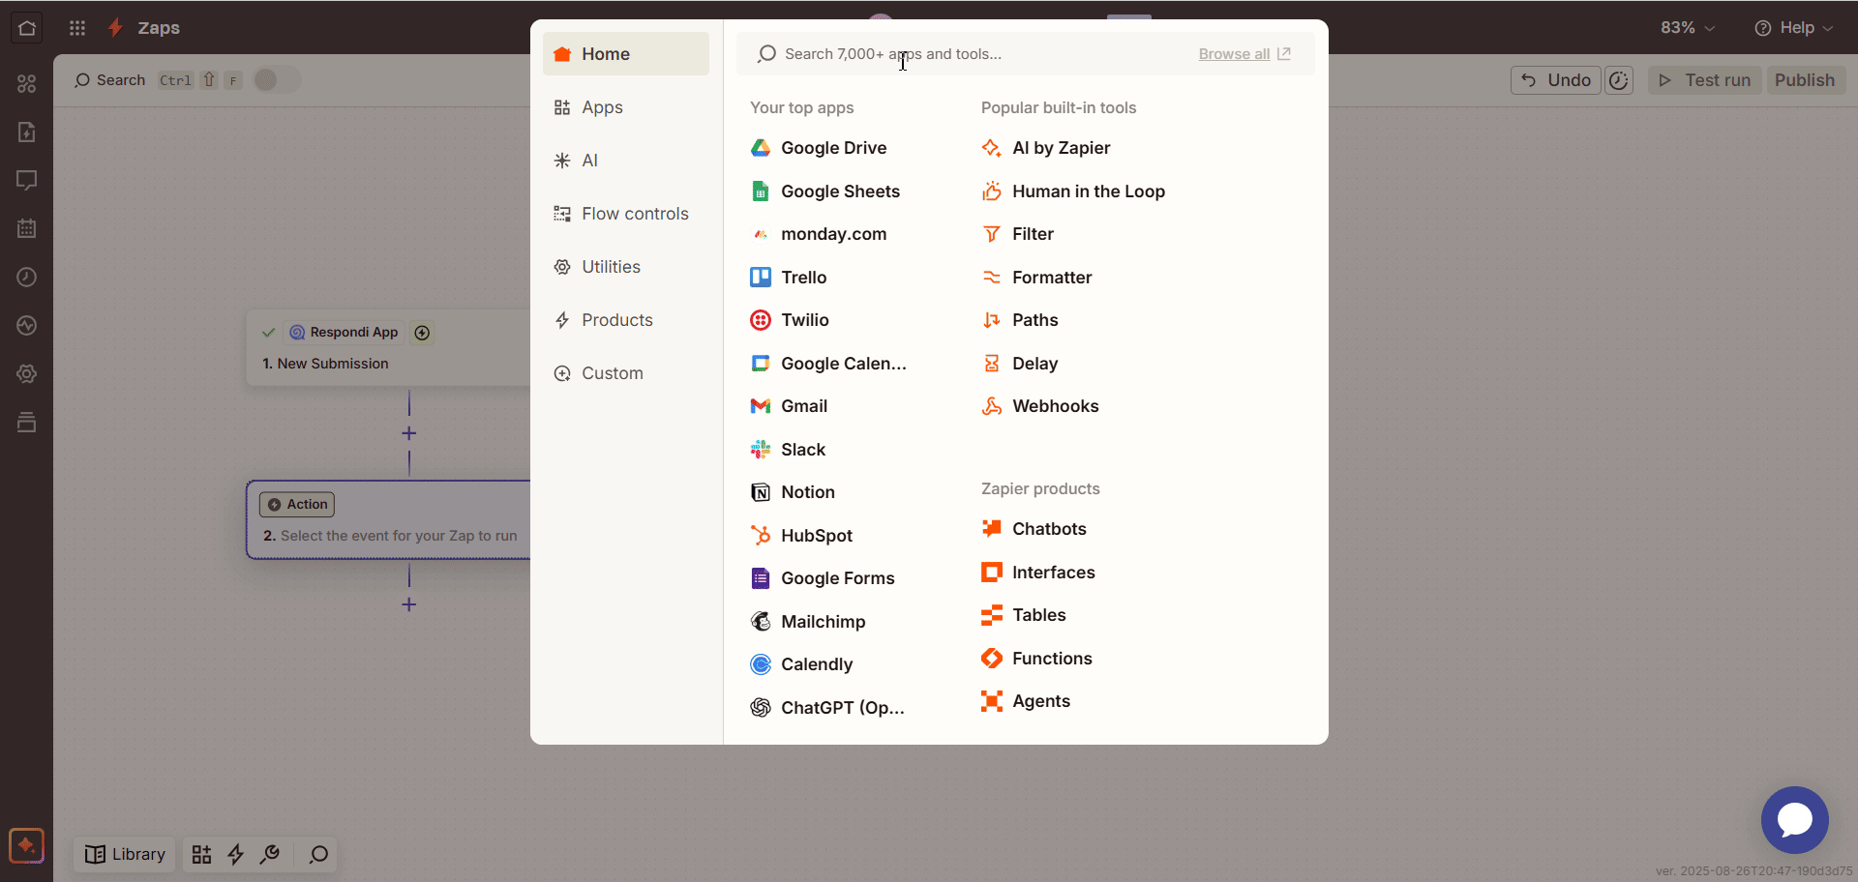Viewport: 1858px width, 882px height.
Task: Open the Utilities category
Action: coord(626,267)
